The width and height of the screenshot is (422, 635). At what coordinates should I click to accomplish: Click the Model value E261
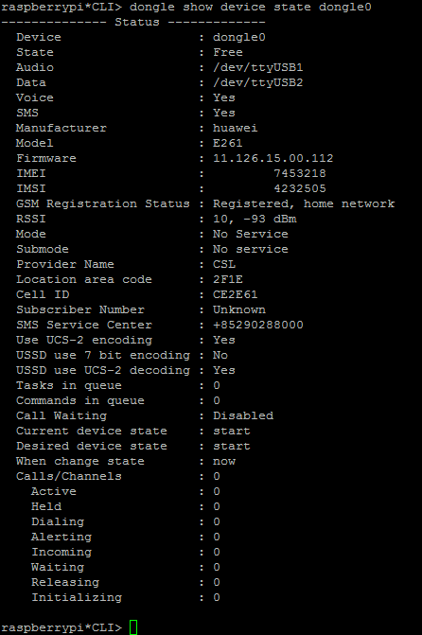coord(228,143)
